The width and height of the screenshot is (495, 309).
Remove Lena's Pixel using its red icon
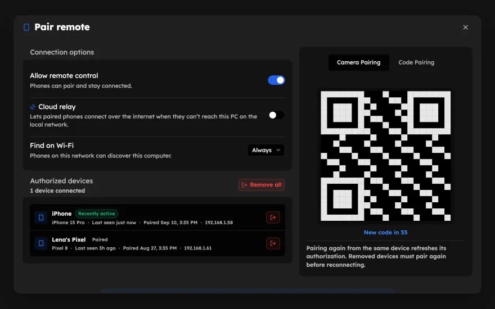(x=273, y=243)
